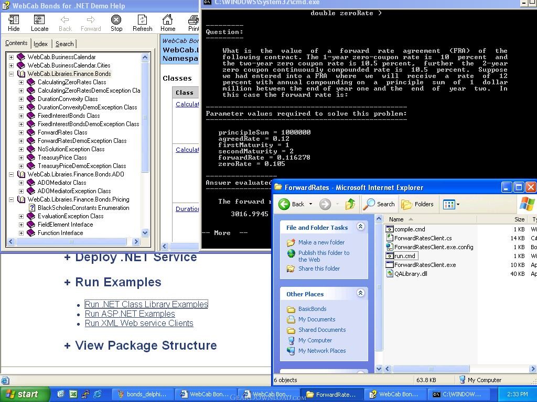Image resolution: width=537 pixels, height=402 pixels.
Task: Collapse the Other Places panel
Action: [360, 293]
